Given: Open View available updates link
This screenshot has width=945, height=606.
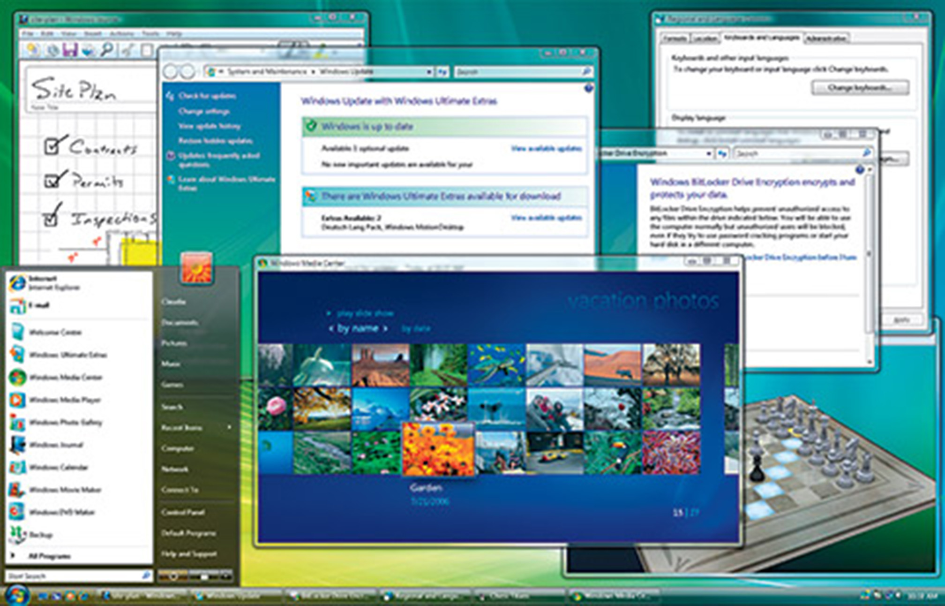Looking at the screenshot, I should click(546, 148).
